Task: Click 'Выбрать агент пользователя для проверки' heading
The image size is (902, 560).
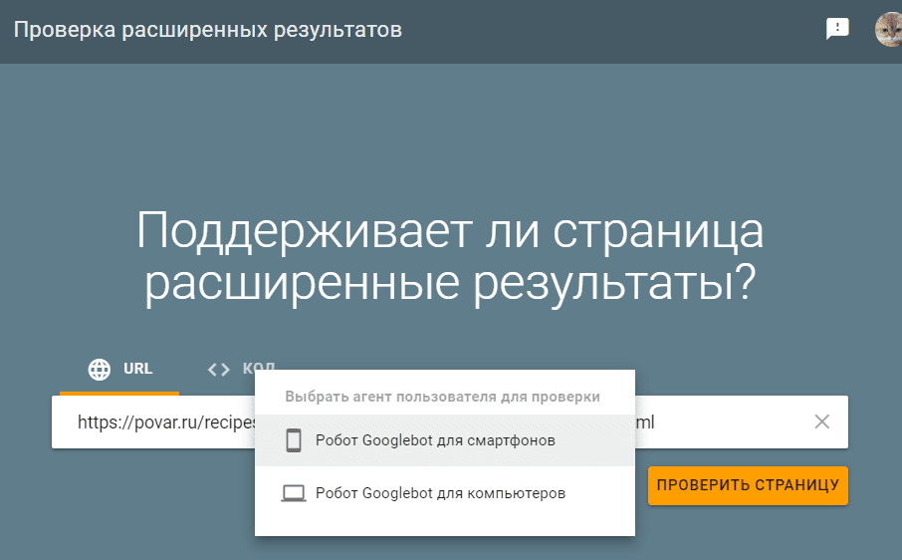Action: (x=442, y=397)
